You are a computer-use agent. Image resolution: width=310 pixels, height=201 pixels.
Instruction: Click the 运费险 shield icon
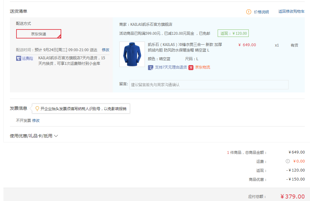[x=19, y=58]
